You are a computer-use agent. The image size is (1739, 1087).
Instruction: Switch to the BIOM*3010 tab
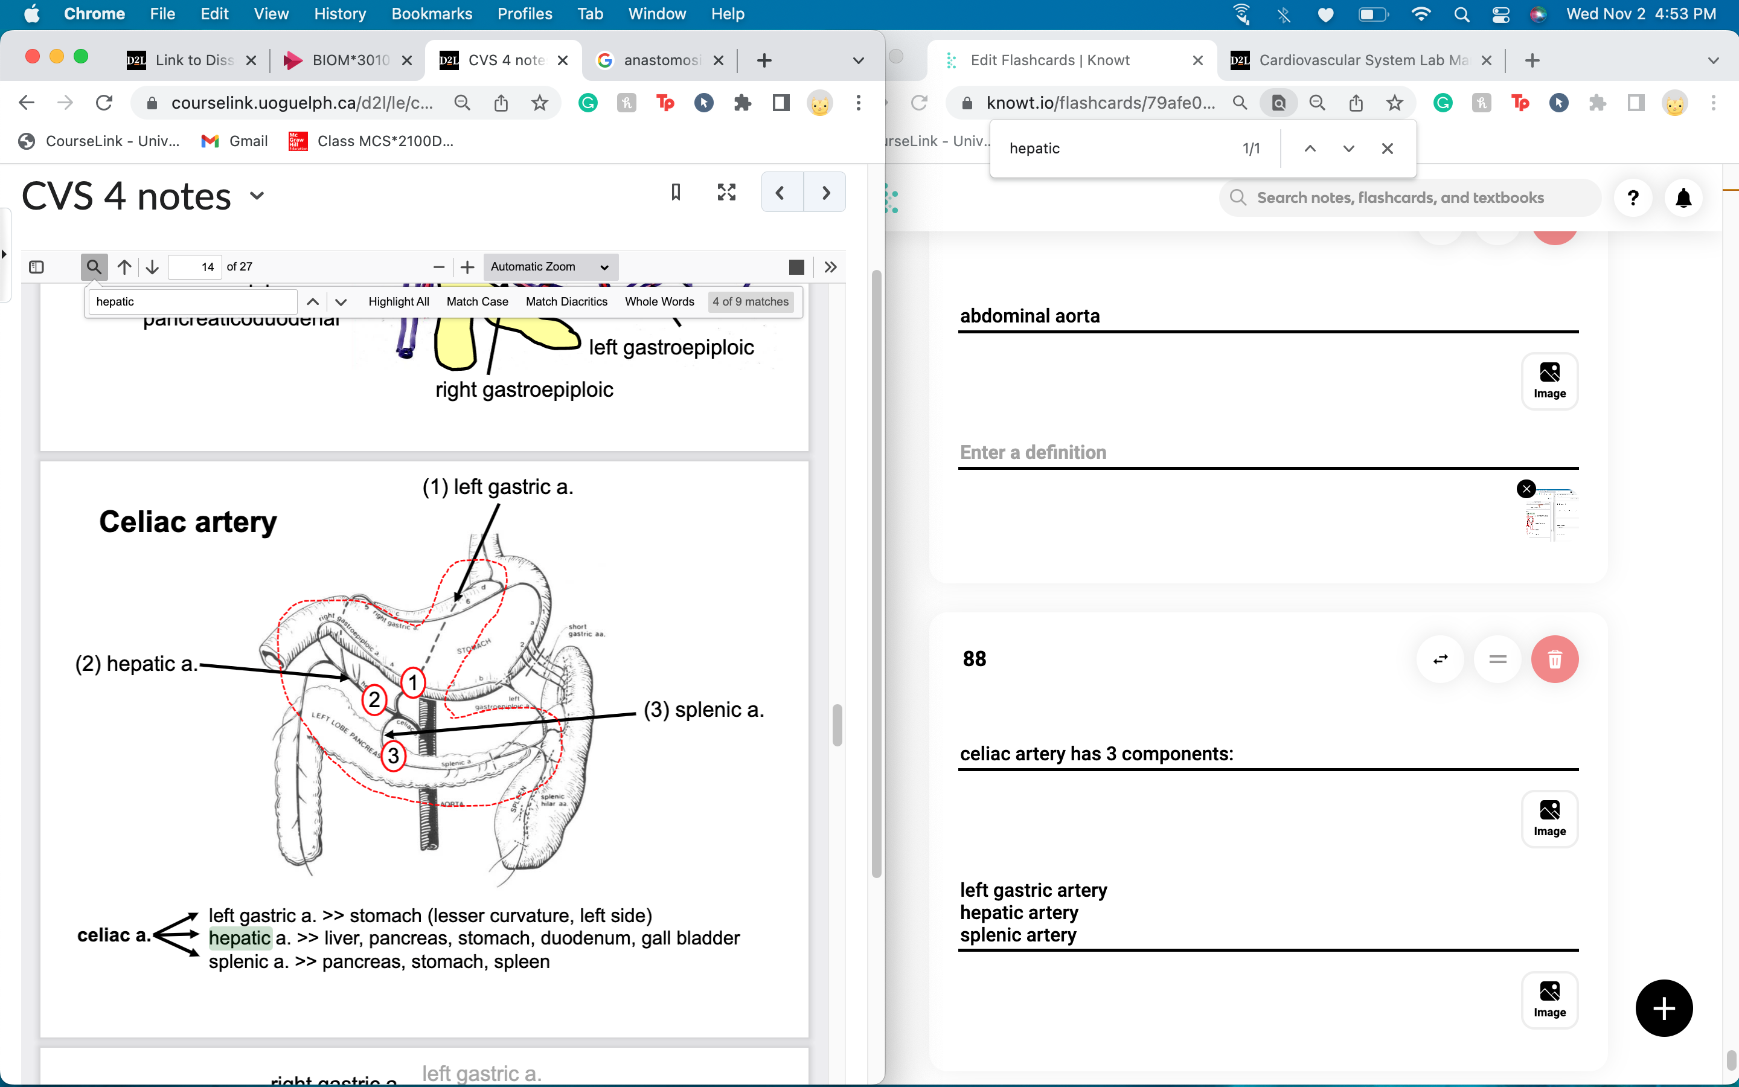pos(348,60)
